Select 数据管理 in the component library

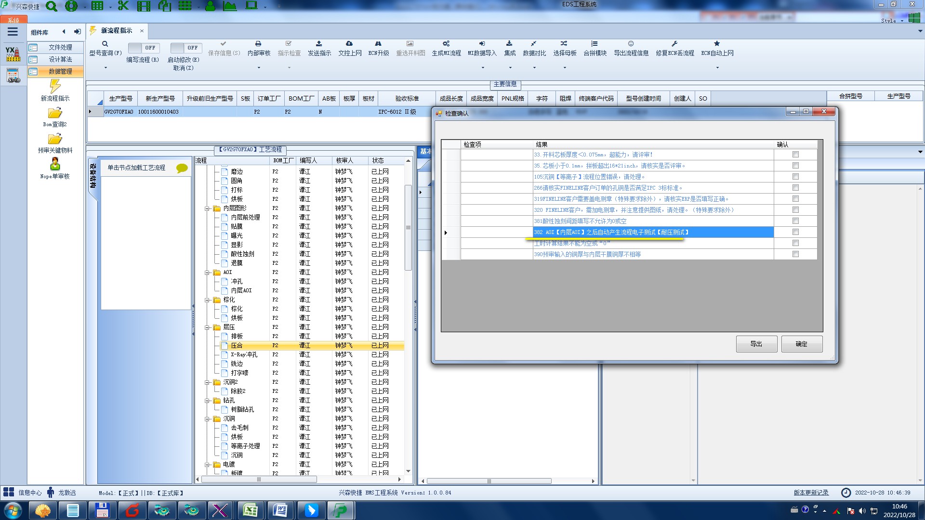pos(60,71)
